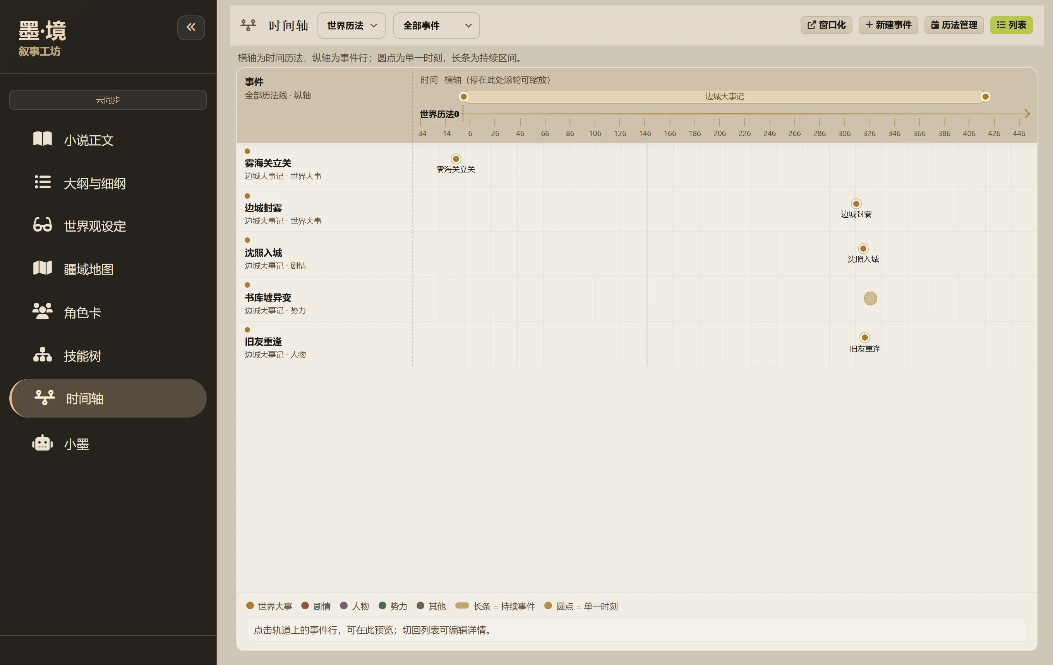
Task: Click the 势力 legend swatch
Action: 382,605
